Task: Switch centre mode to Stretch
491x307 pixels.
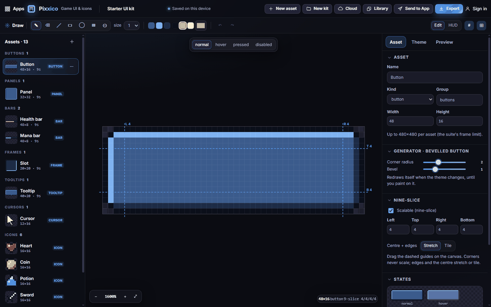Action: coord(430,246)
